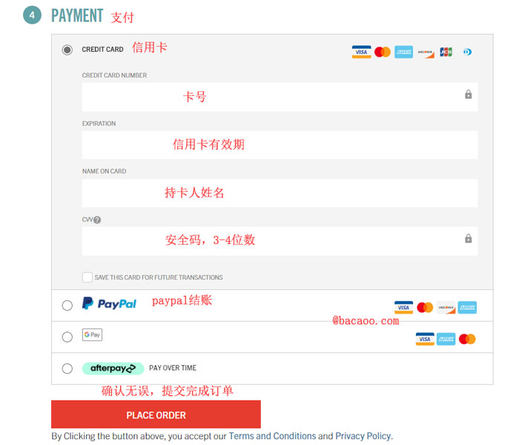Click lock icon in credit card number field
Screen dimensions: 519x445
(x=468, y=94)
